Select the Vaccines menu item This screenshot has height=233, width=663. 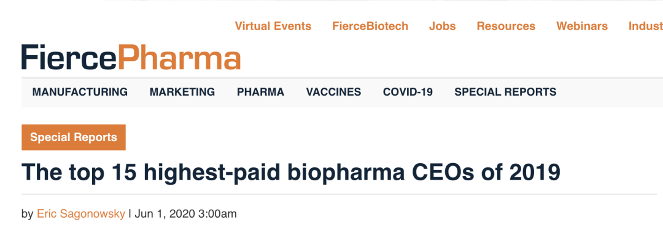333,91
